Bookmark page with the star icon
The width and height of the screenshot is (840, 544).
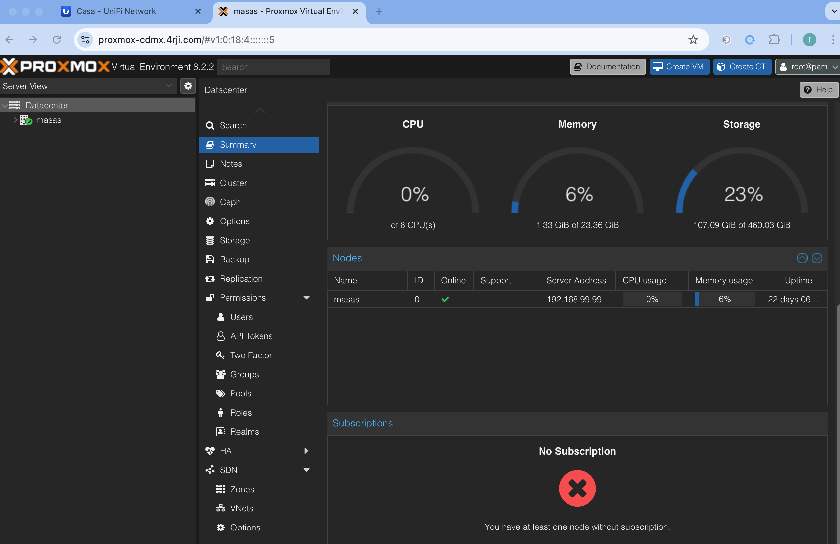point(693,40)
